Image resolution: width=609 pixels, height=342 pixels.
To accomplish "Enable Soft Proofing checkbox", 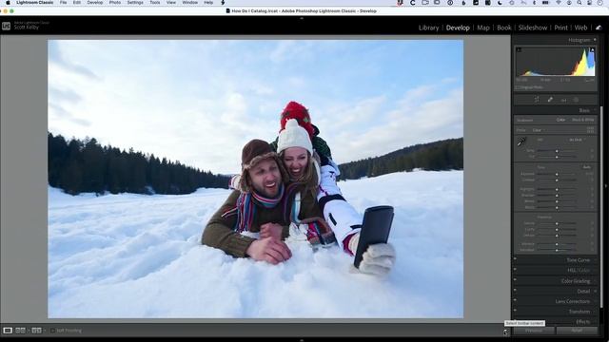I will (52, 331).
